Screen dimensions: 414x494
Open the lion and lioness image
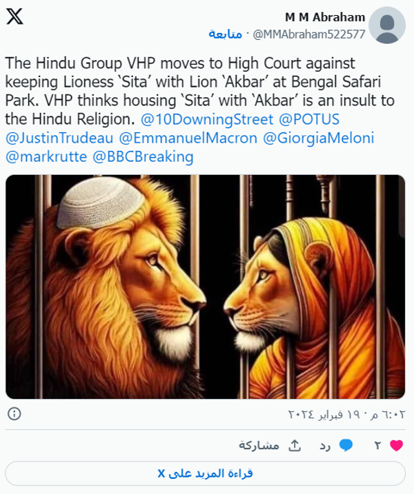point(205,287)
